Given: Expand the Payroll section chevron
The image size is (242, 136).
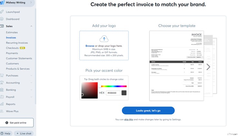Looking at the screenshot, I should click(x=31, y=97).
